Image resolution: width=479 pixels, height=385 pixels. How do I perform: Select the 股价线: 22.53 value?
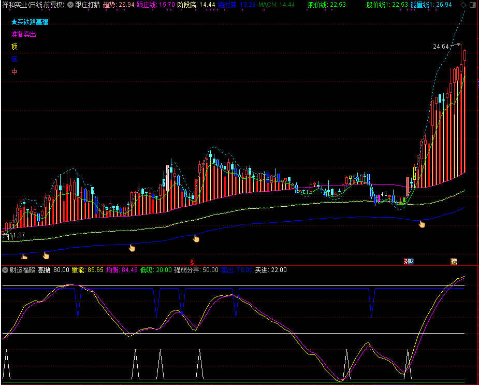tap(327, 5)
